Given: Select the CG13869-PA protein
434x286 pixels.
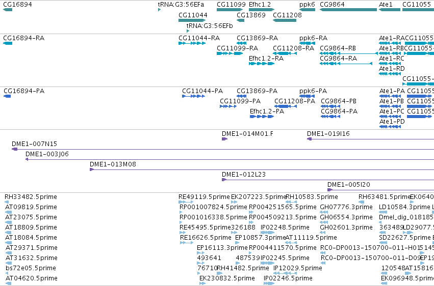Looking at the screenshot, I should click(x=241, y=96).
